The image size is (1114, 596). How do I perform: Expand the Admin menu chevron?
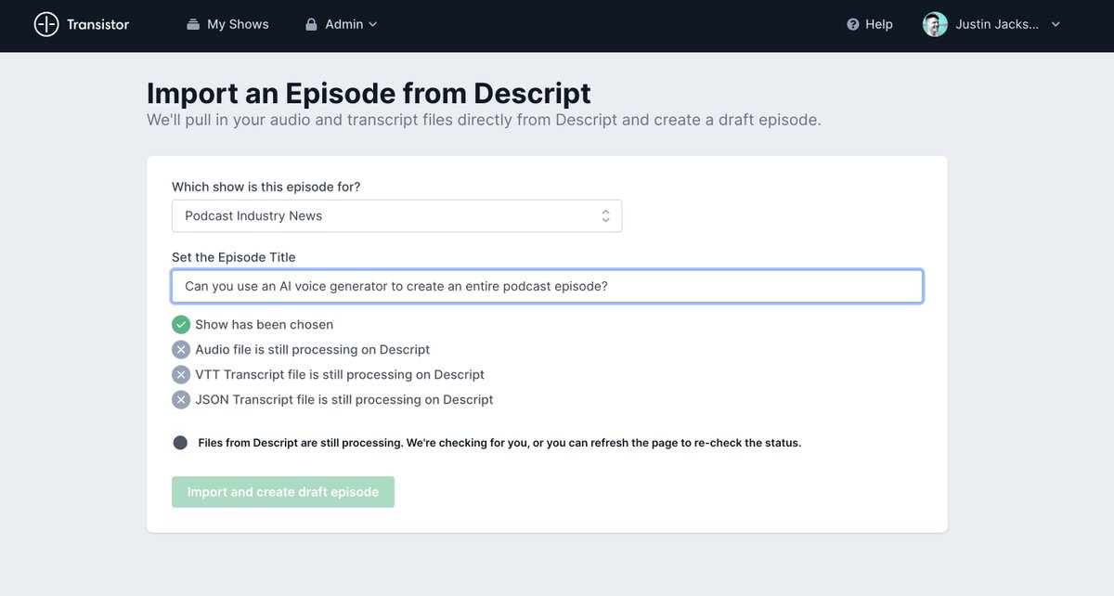(x=373, y=25)
